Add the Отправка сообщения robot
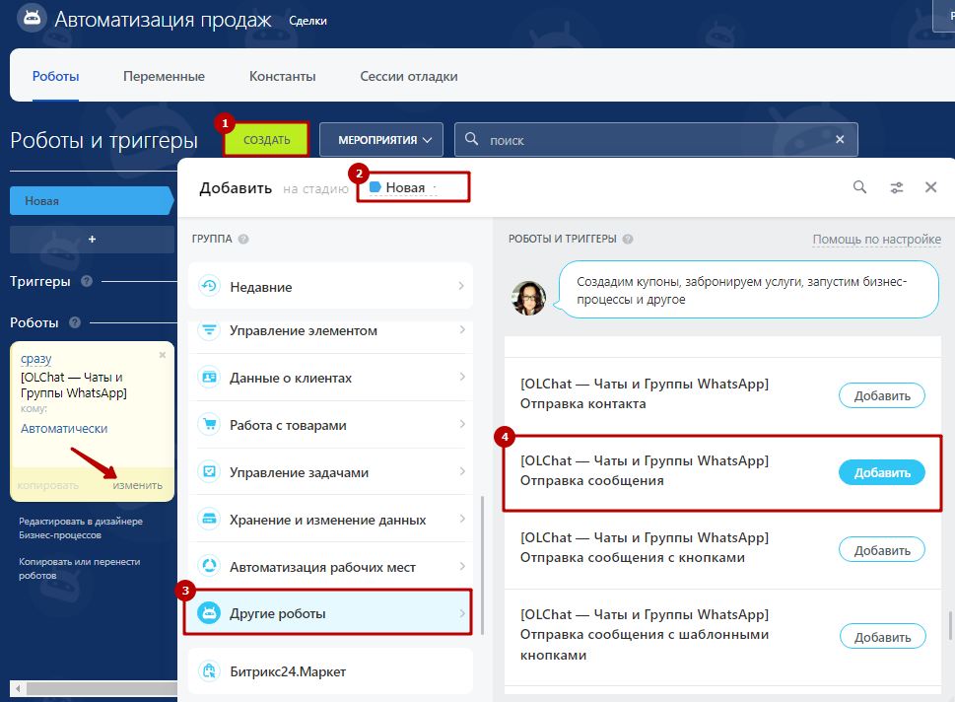Viewport: 955px width, 702px height. pos(881,472)
